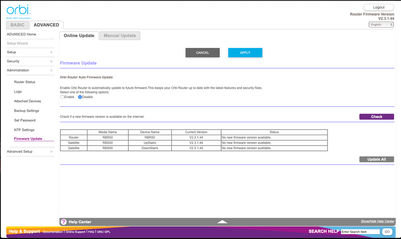401x239 pixels.
Task: Open the FAQ link
Action: (x=91, y=232)
